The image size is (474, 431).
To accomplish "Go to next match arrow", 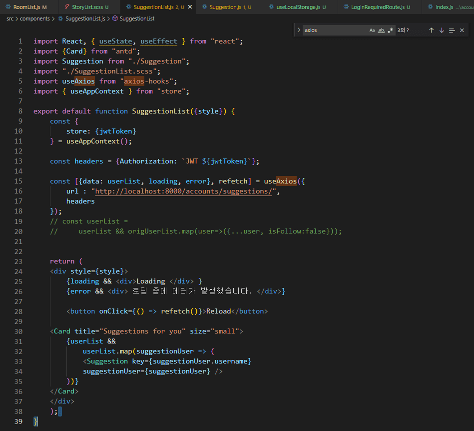I will [442, 30].
